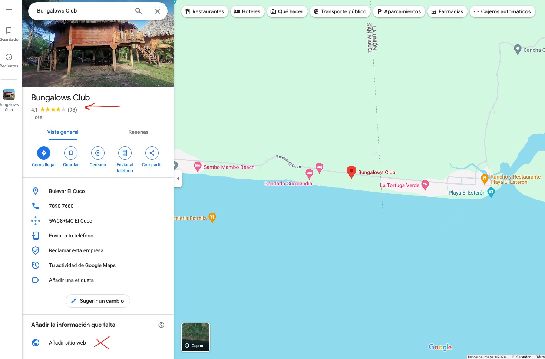Click the help question mark icon
545x359 pixels.
click(161, 325)
